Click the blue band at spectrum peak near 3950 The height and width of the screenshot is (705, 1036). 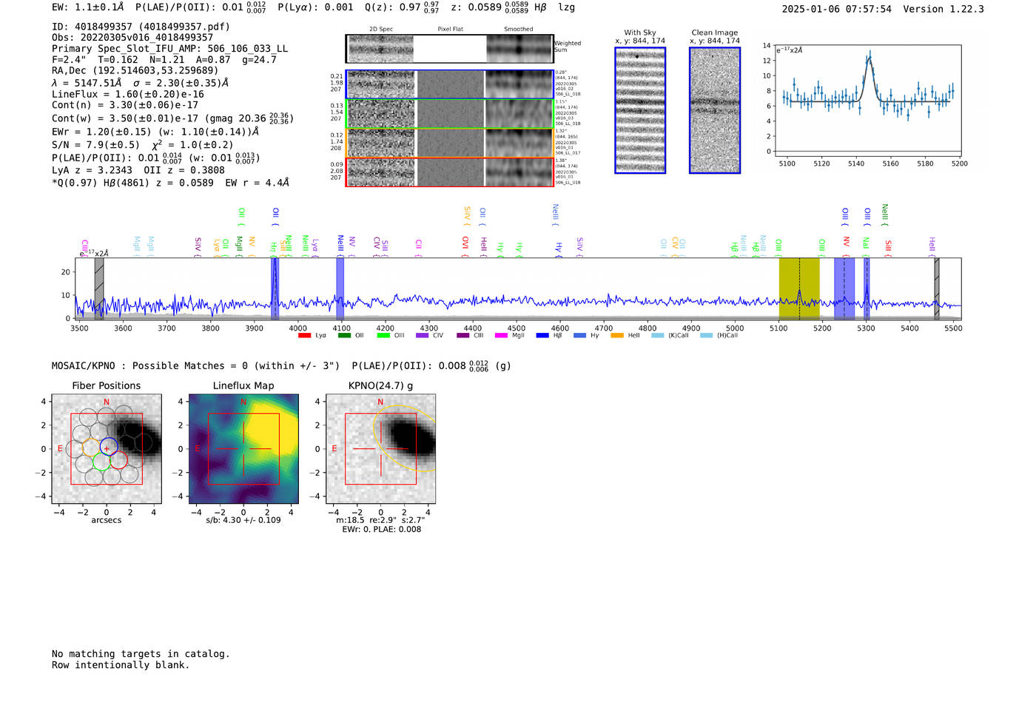[275, 289]
